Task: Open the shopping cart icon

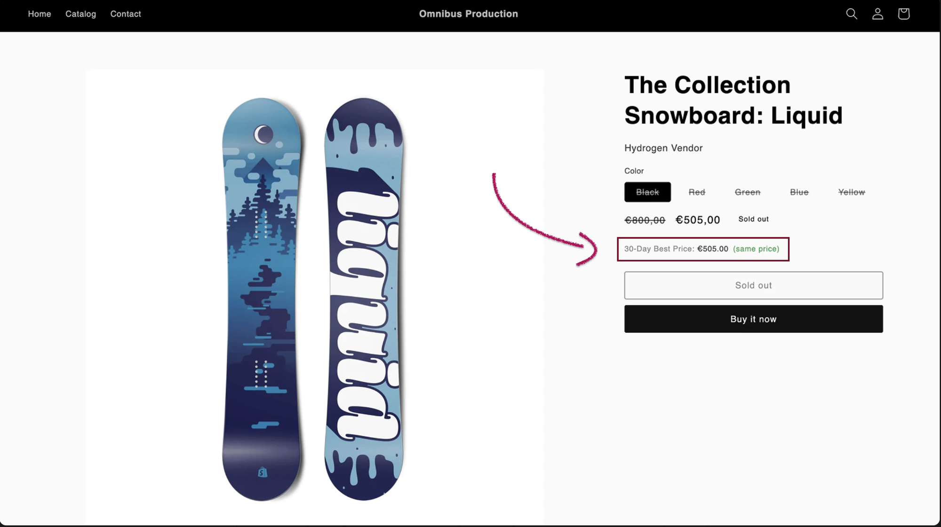Action: (903, 14)
